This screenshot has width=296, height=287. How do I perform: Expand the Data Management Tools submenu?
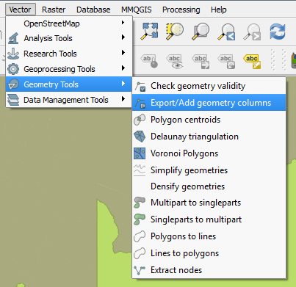(x=68, y=100)
